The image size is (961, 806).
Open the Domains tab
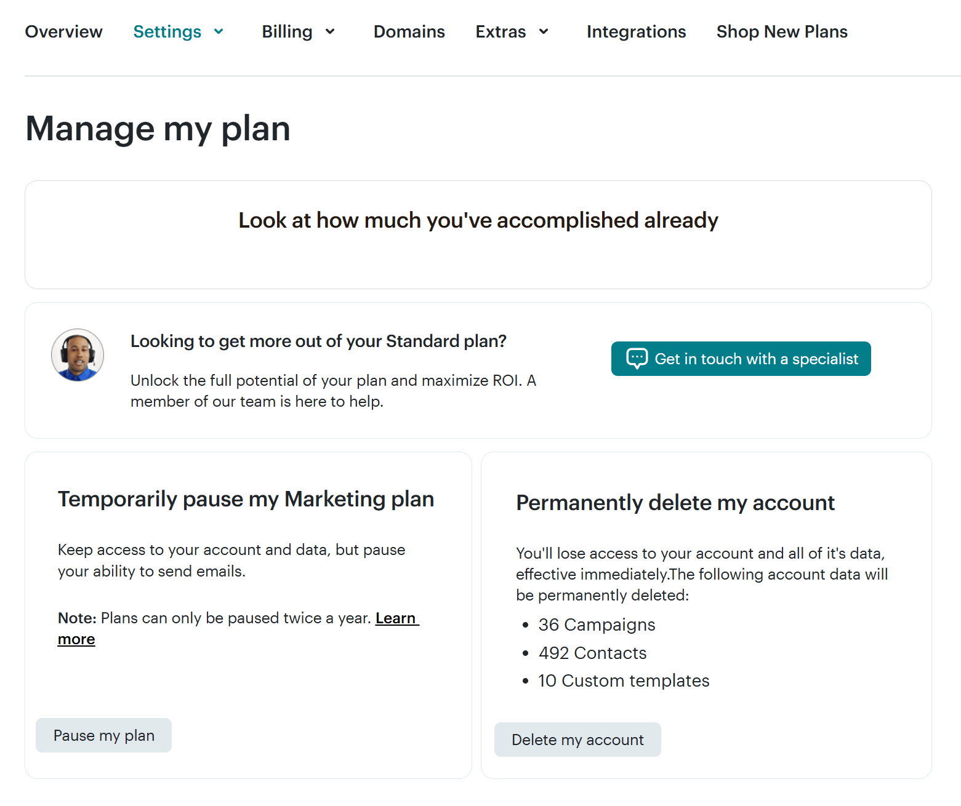pyautogui.click(x=409, y=32)
